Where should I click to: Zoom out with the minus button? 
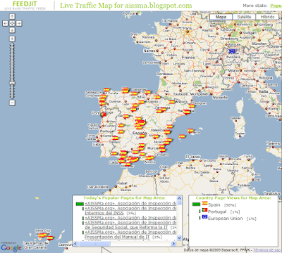click(x=12, y=103)
